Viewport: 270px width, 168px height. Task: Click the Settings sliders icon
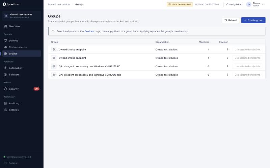click(5, 110)
